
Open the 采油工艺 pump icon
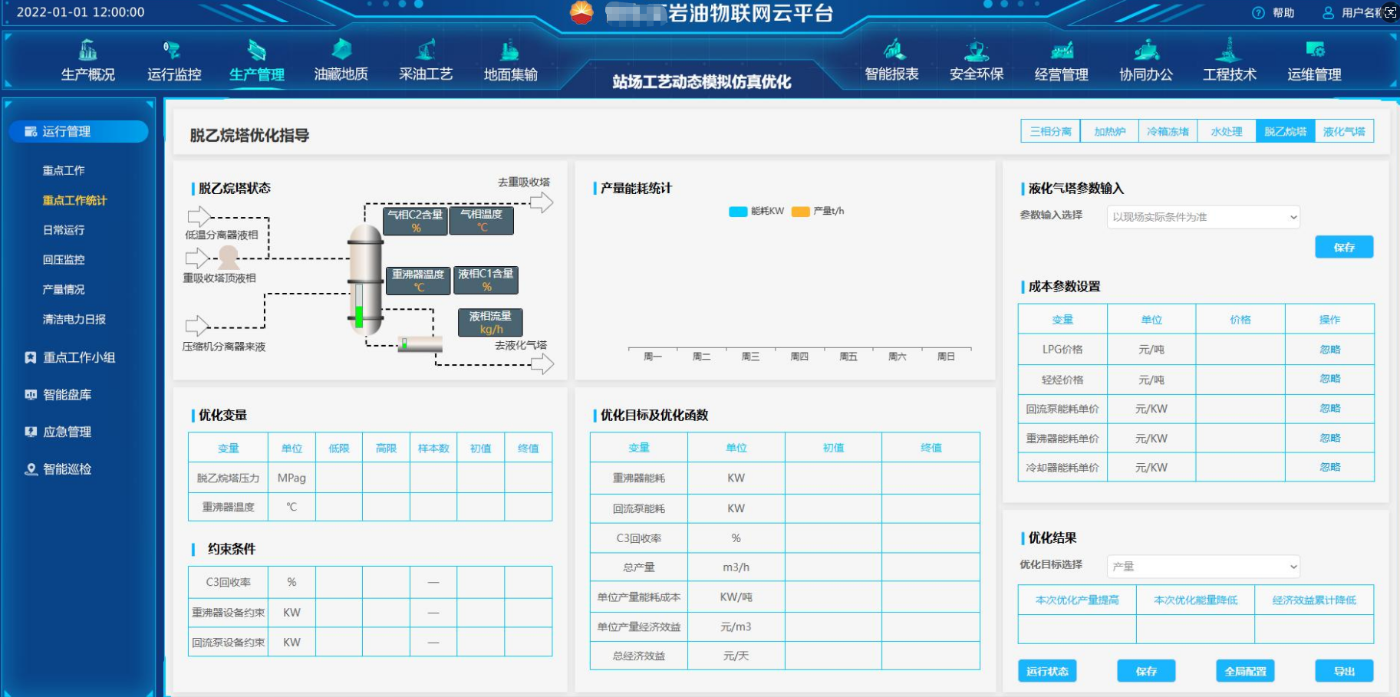pos(426,51)
